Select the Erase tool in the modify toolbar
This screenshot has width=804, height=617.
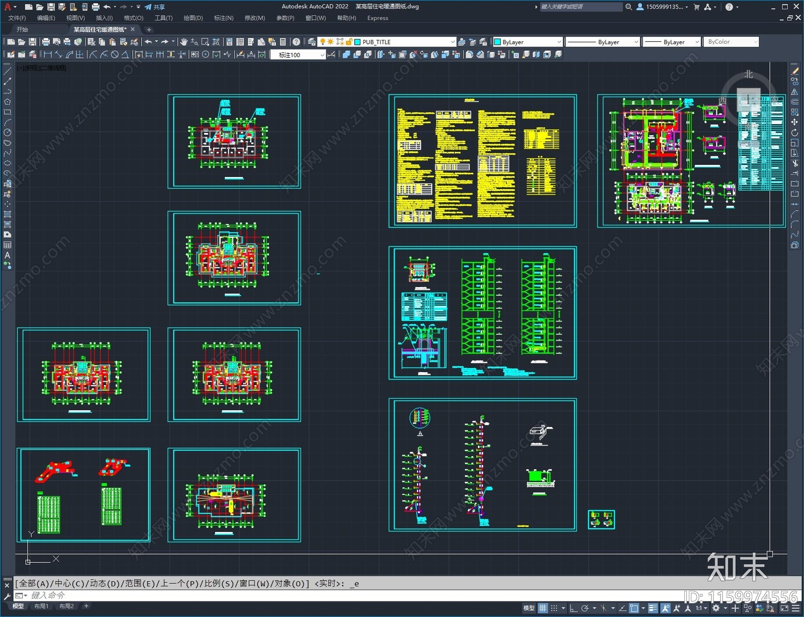pos(794,71)
